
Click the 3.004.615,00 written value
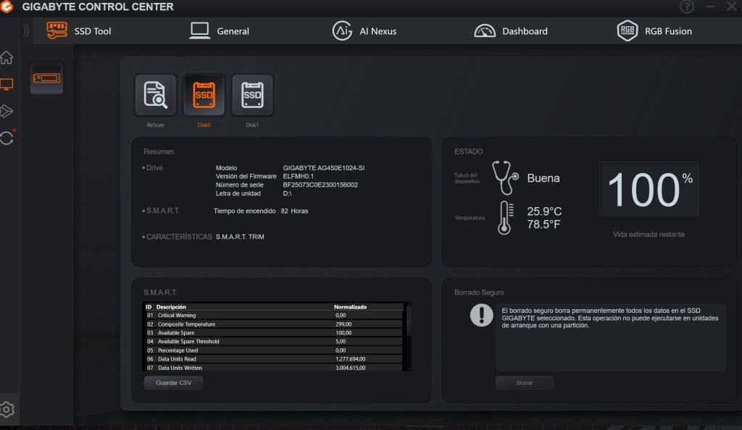(350, 368)
